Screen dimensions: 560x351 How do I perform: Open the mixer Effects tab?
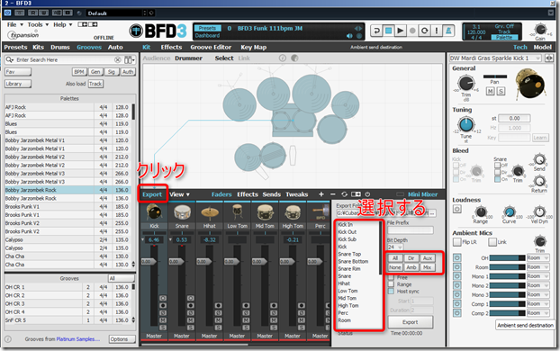pyautogui.click(x=248, y=194)
